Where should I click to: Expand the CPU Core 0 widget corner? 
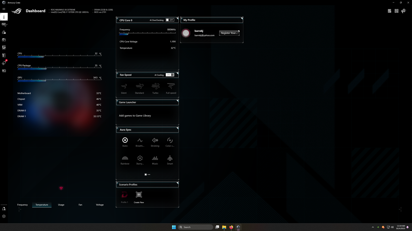coord(177,19)
